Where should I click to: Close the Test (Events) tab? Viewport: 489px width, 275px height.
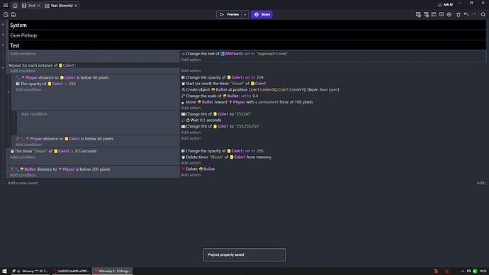(x=75, y=6)
